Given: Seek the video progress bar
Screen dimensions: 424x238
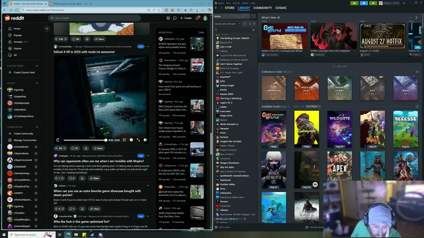Looking at the screenshot, I should (85, 140).
